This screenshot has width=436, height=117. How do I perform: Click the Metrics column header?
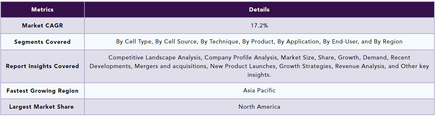tap(42, 10)
